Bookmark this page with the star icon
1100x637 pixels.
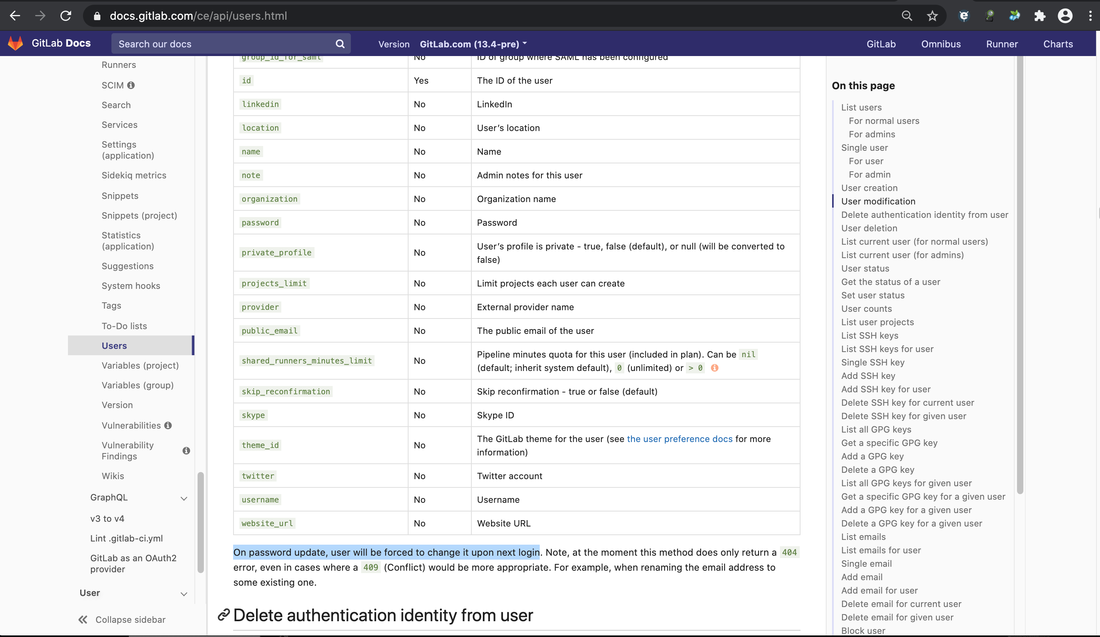pyautogui.click(x=932, y=16)
